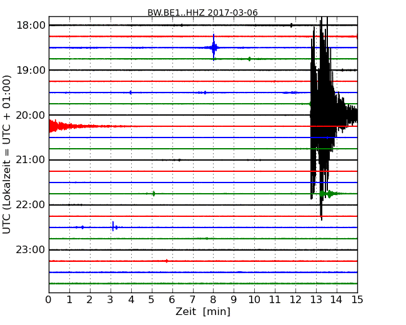Screen dimensions: 406x325
Task: Click the x-axis tick label 13
Action: tap(316, 300)
